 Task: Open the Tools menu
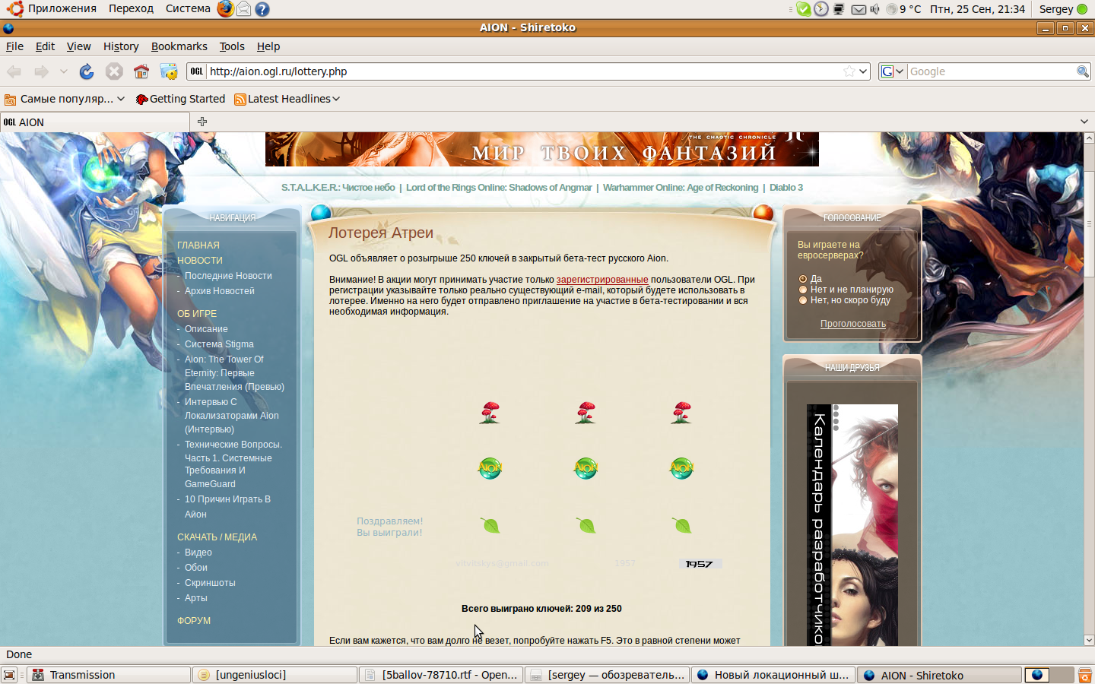(x=232, y=46)
